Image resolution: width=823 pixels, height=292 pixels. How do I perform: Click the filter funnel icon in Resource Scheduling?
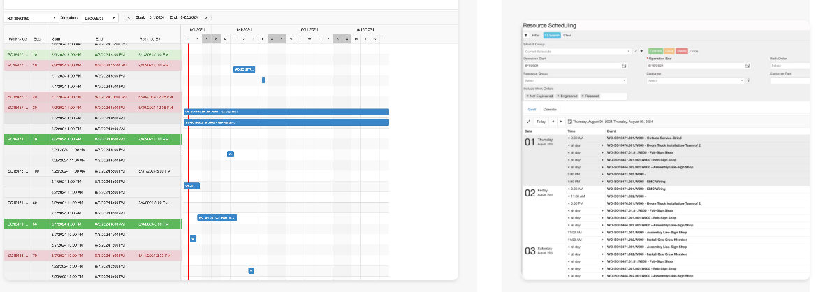point(526,35)
